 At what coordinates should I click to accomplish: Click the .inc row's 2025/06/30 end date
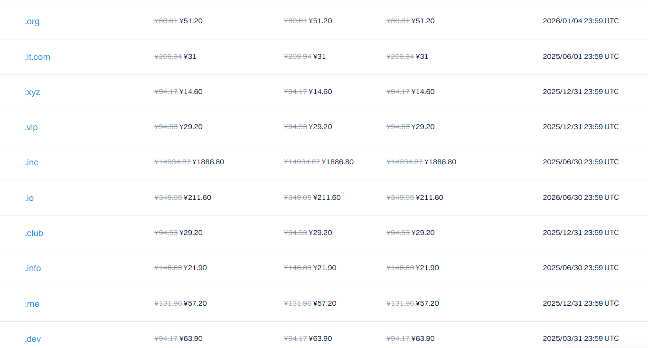tap(581, 162)
